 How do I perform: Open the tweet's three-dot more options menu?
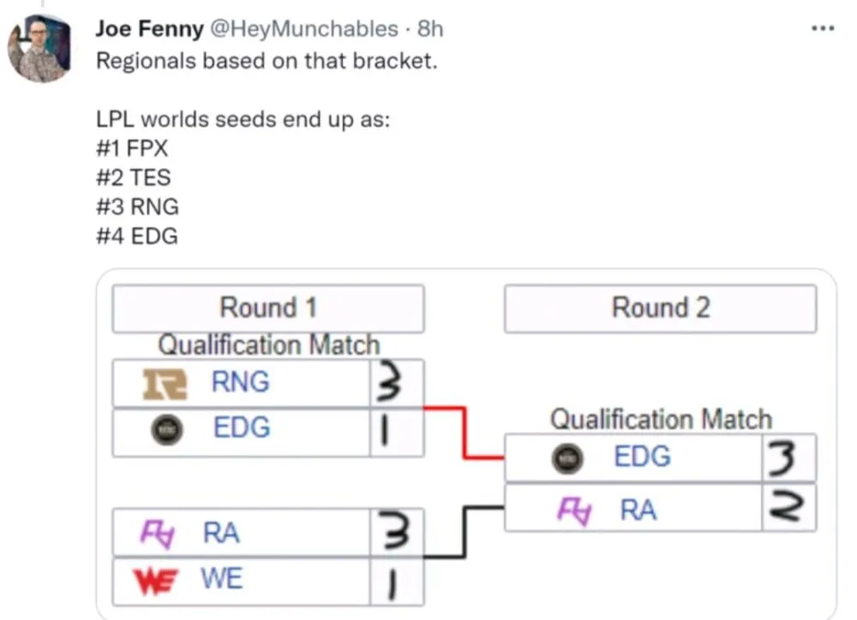[x=822, y=29]
